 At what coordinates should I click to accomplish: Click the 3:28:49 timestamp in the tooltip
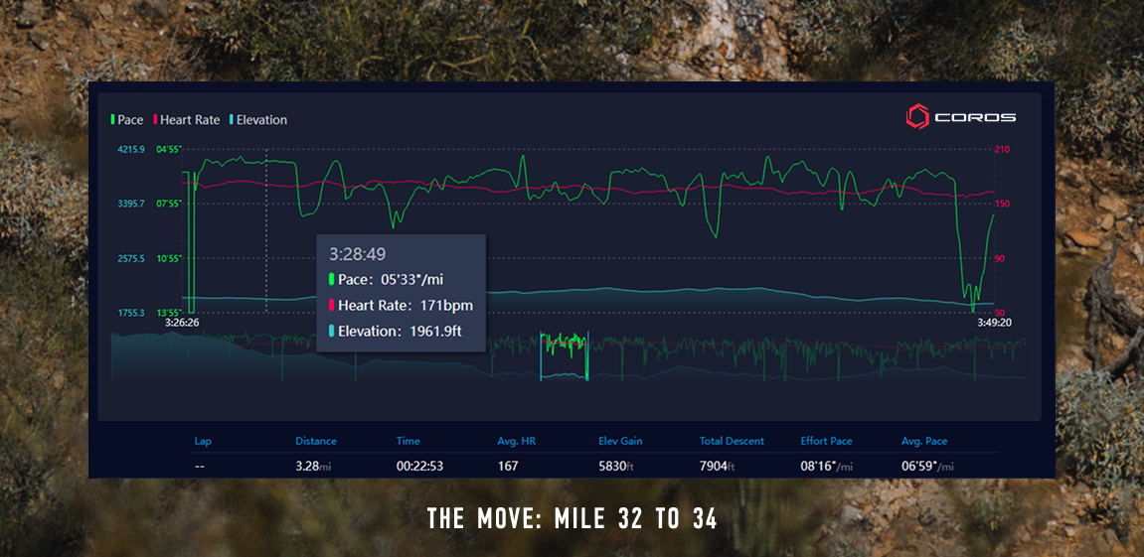click(x=358, y=255)
